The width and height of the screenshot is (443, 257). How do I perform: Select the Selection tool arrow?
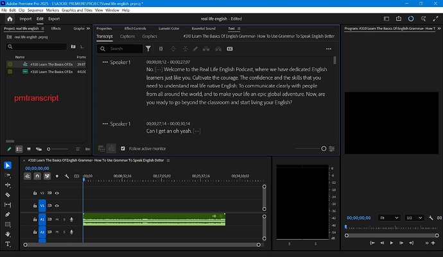coord(8,165)
